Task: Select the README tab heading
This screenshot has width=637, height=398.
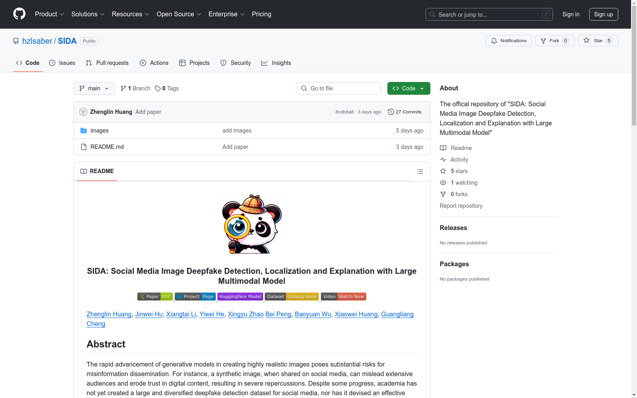Action: tap(97, 171)
